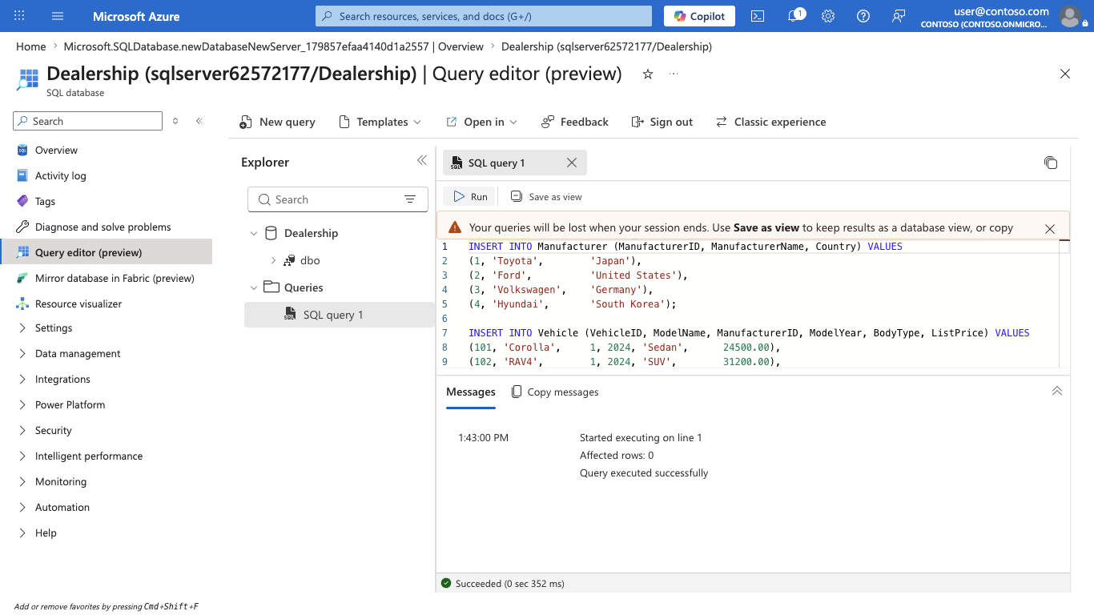Collapse the Explorer pane
The height and width of the screenshot is (615, 1094).
click(422, 161)
